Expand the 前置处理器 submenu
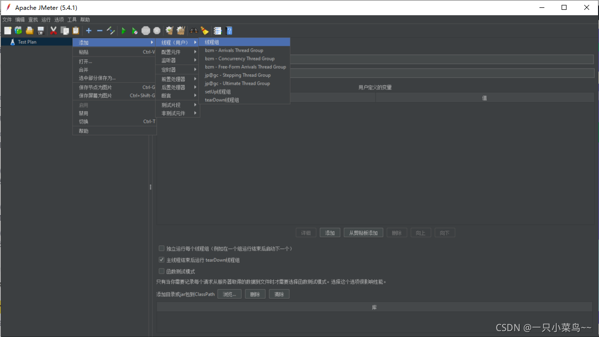Image resolution: width=599 pixels, height=337 pixels. tap(178, 79)
